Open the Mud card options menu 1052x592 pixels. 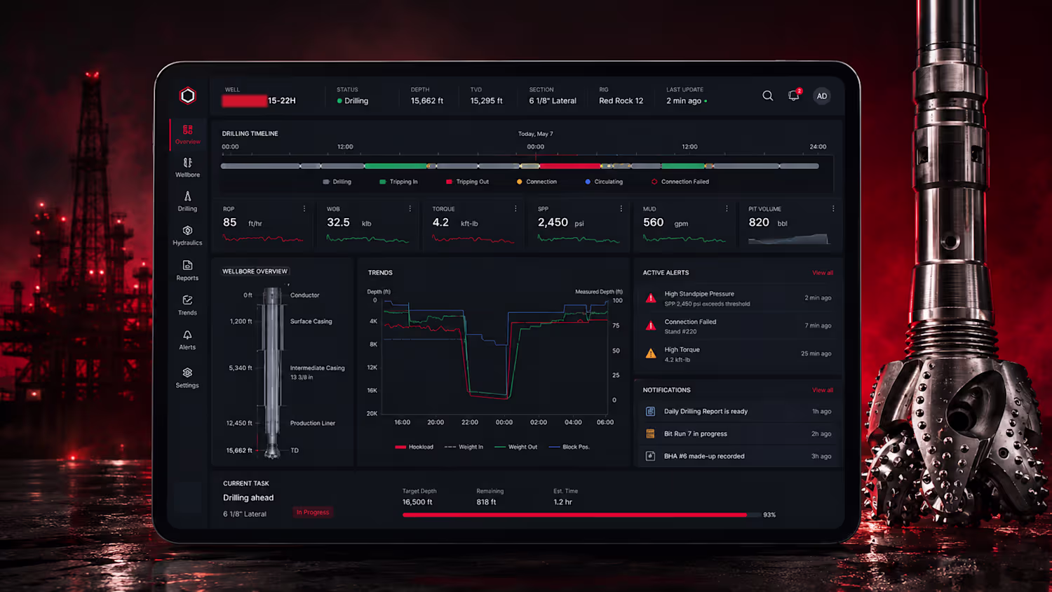[727, 209]
